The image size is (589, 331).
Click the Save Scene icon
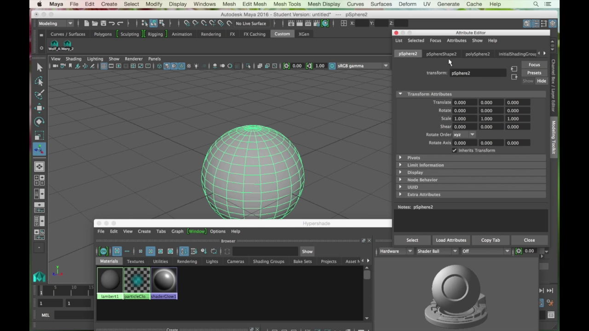click(103, 23)
